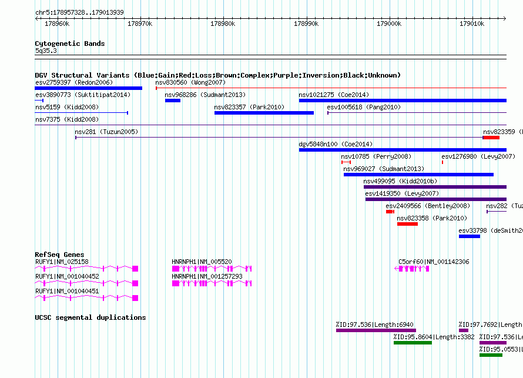The height and width of the screenshot is (378, 523).
Task: Click the HNRNPH1|NM_001257293 transcript label
Action: [207, 276]
